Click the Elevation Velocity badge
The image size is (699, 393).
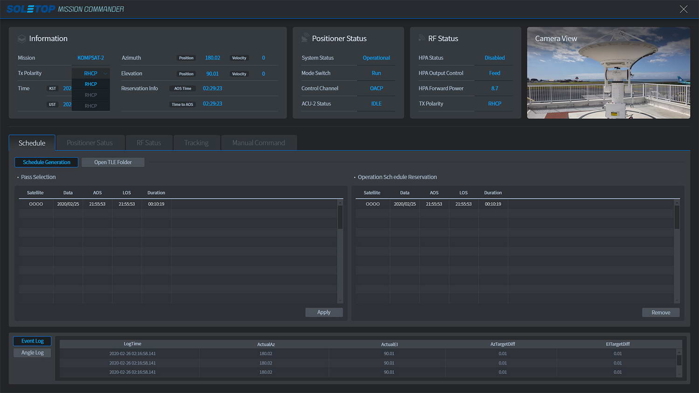(x=239, y=74)
